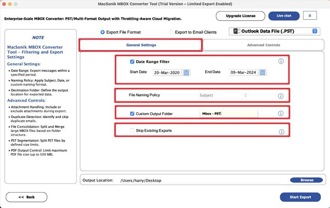The height and width of the screenshot is (208, 330).
Task: Open the File Naming Policy Subject dropdown
Action: click(x=222, y=95)
